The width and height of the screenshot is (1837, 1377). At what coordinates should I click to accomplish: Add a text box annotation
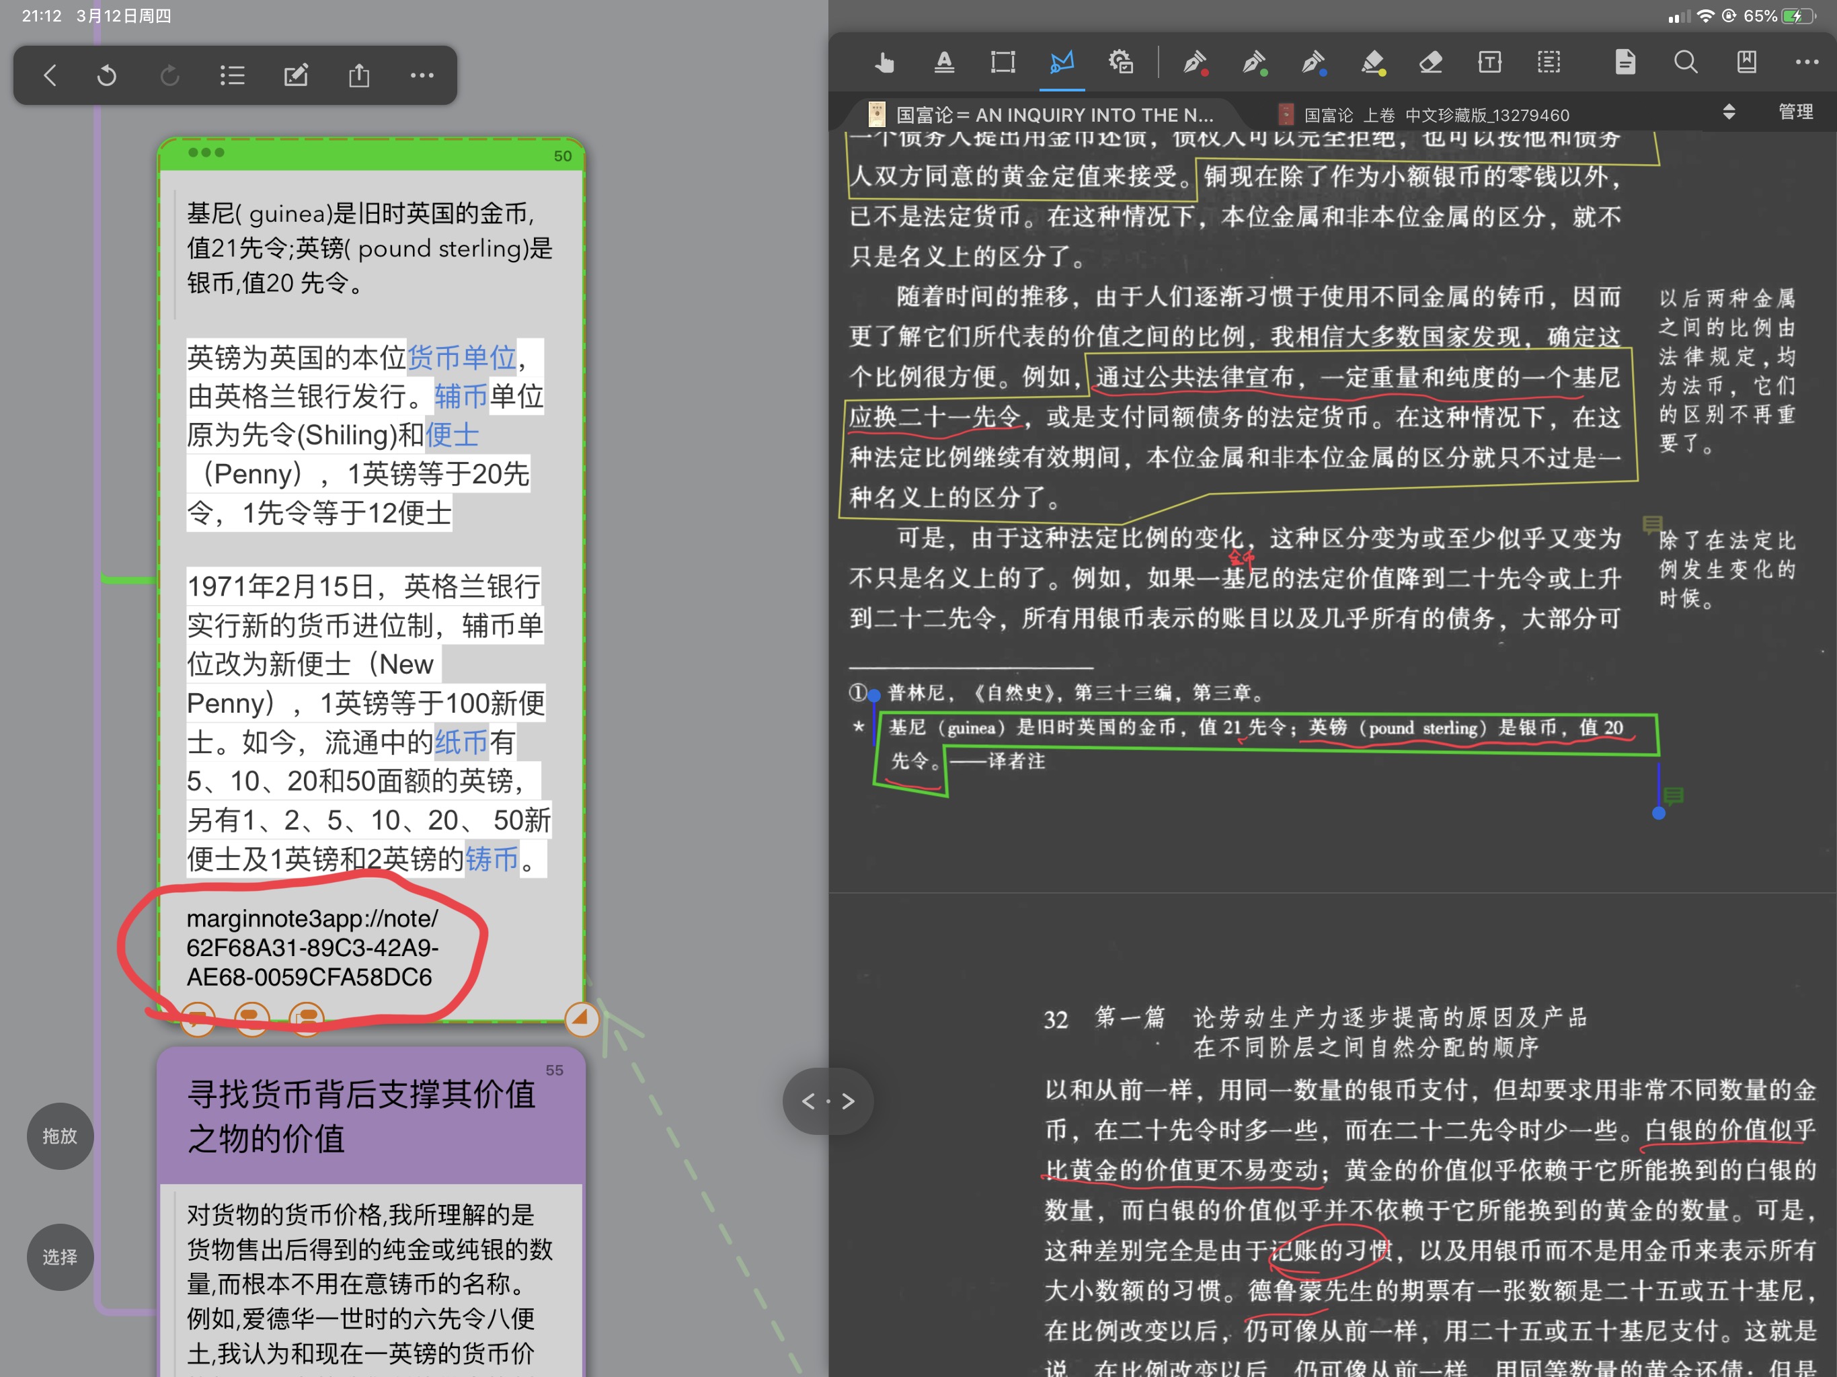[x=1489, y=63]
